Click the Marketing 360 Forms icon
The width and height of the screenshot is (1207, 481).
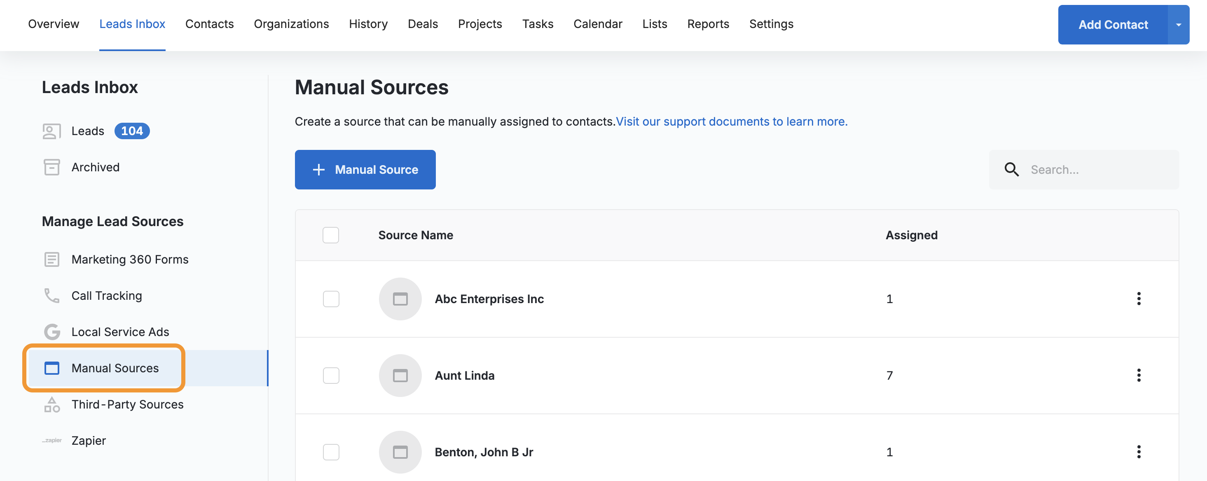[x=51, y=259]
